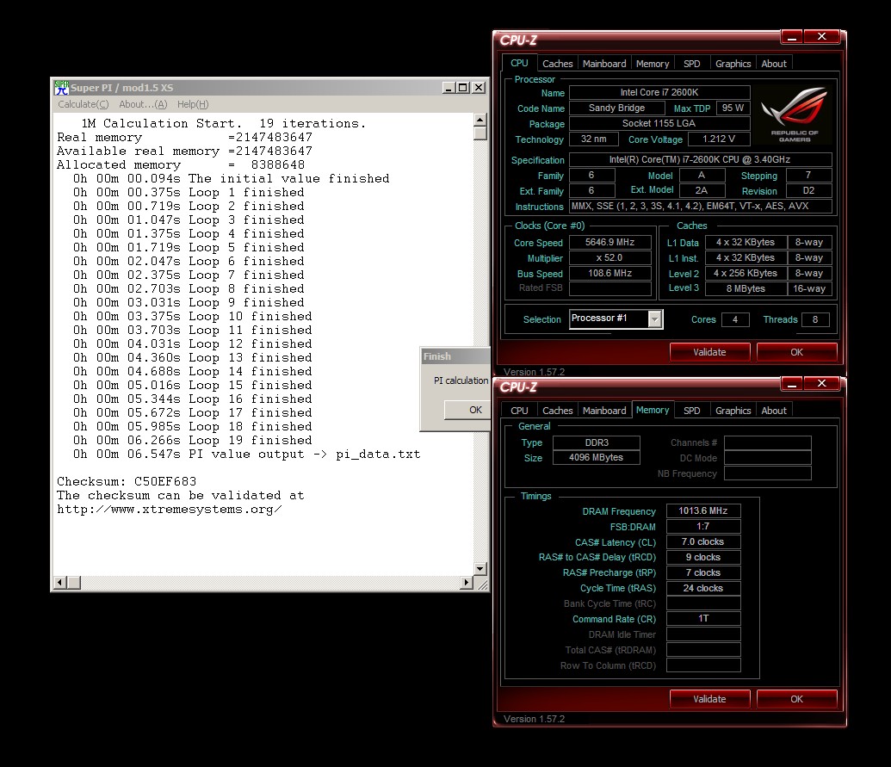891x767 pixels.
Task: Switch to SPD tab in upper CPU-Z
Action: [x=691, y=64]
